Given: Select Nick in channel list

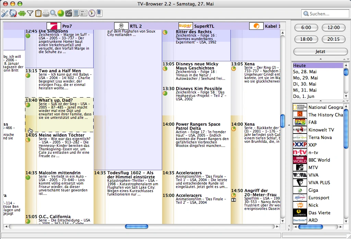Looking at the screenshot, I should (318, 205).
